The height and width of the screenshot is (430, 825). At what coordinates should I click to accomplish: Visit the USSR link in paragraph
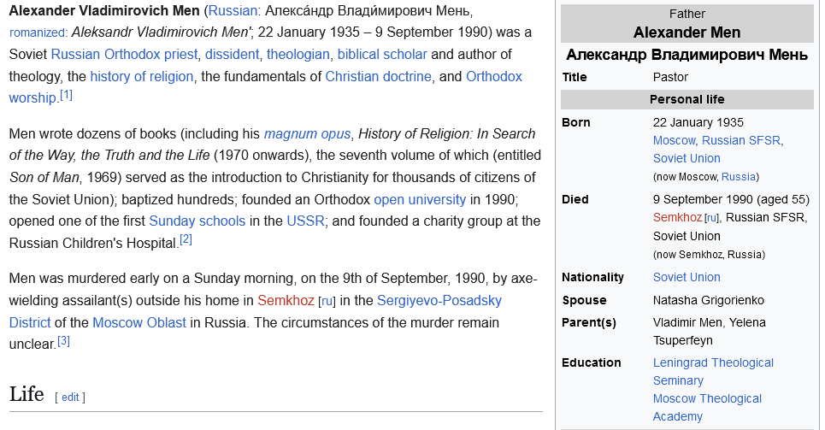[306, 221]
